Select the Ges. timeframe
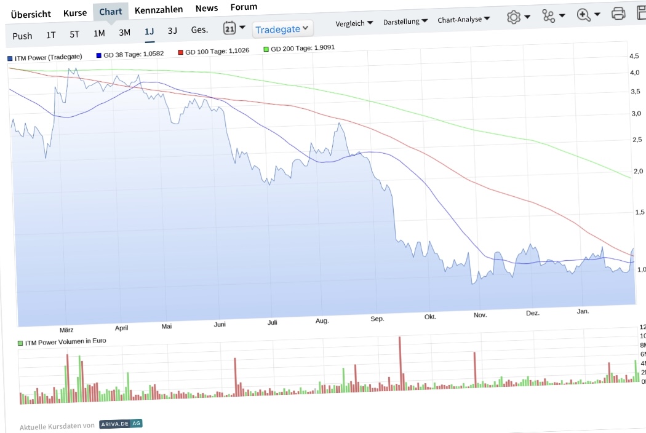 199,30
